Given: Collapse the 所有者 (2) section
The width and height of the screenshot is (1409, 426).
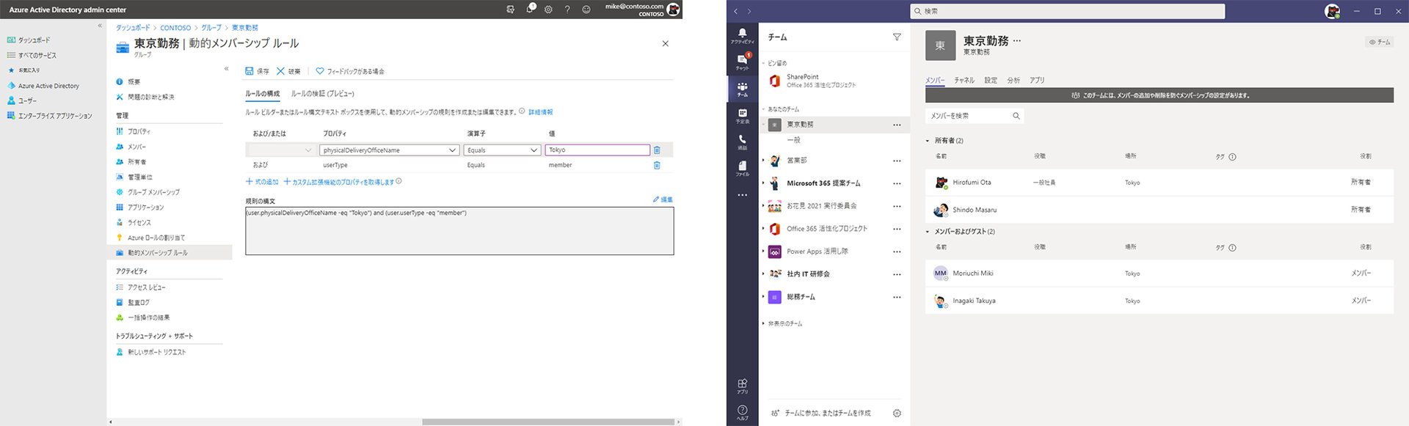Looking at the screenshot, I should [x=928, y=141].
